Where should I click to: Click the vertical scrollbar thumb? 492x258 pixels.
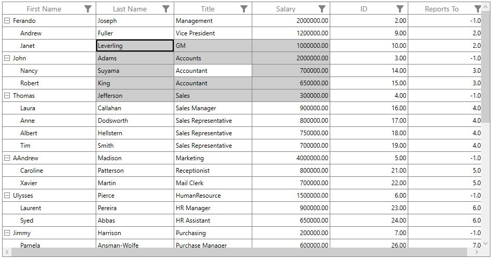pyautogui.click(x=485, y=68)
